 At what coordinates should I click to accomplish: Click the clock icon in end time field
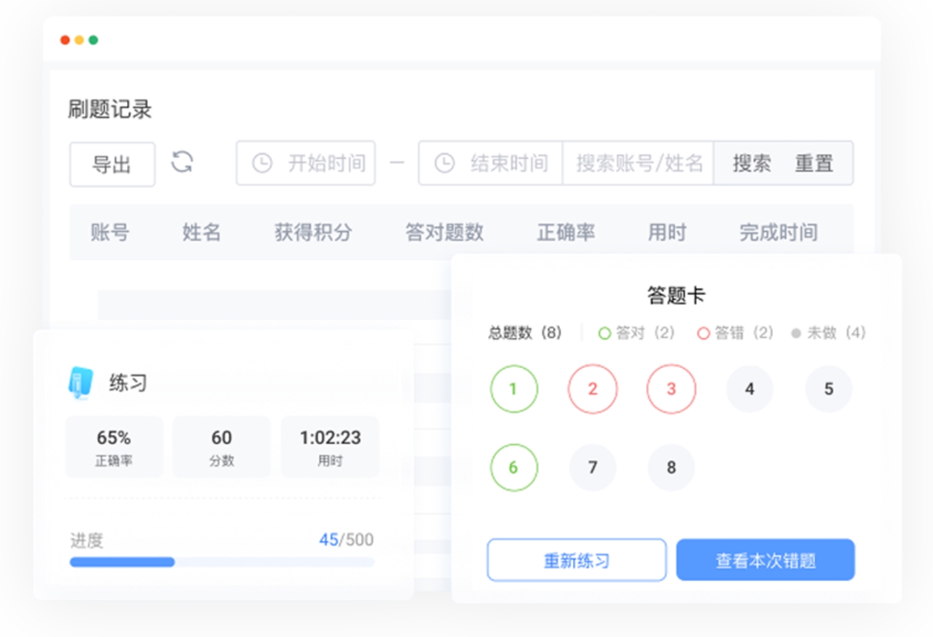click(x=444, y=163)
